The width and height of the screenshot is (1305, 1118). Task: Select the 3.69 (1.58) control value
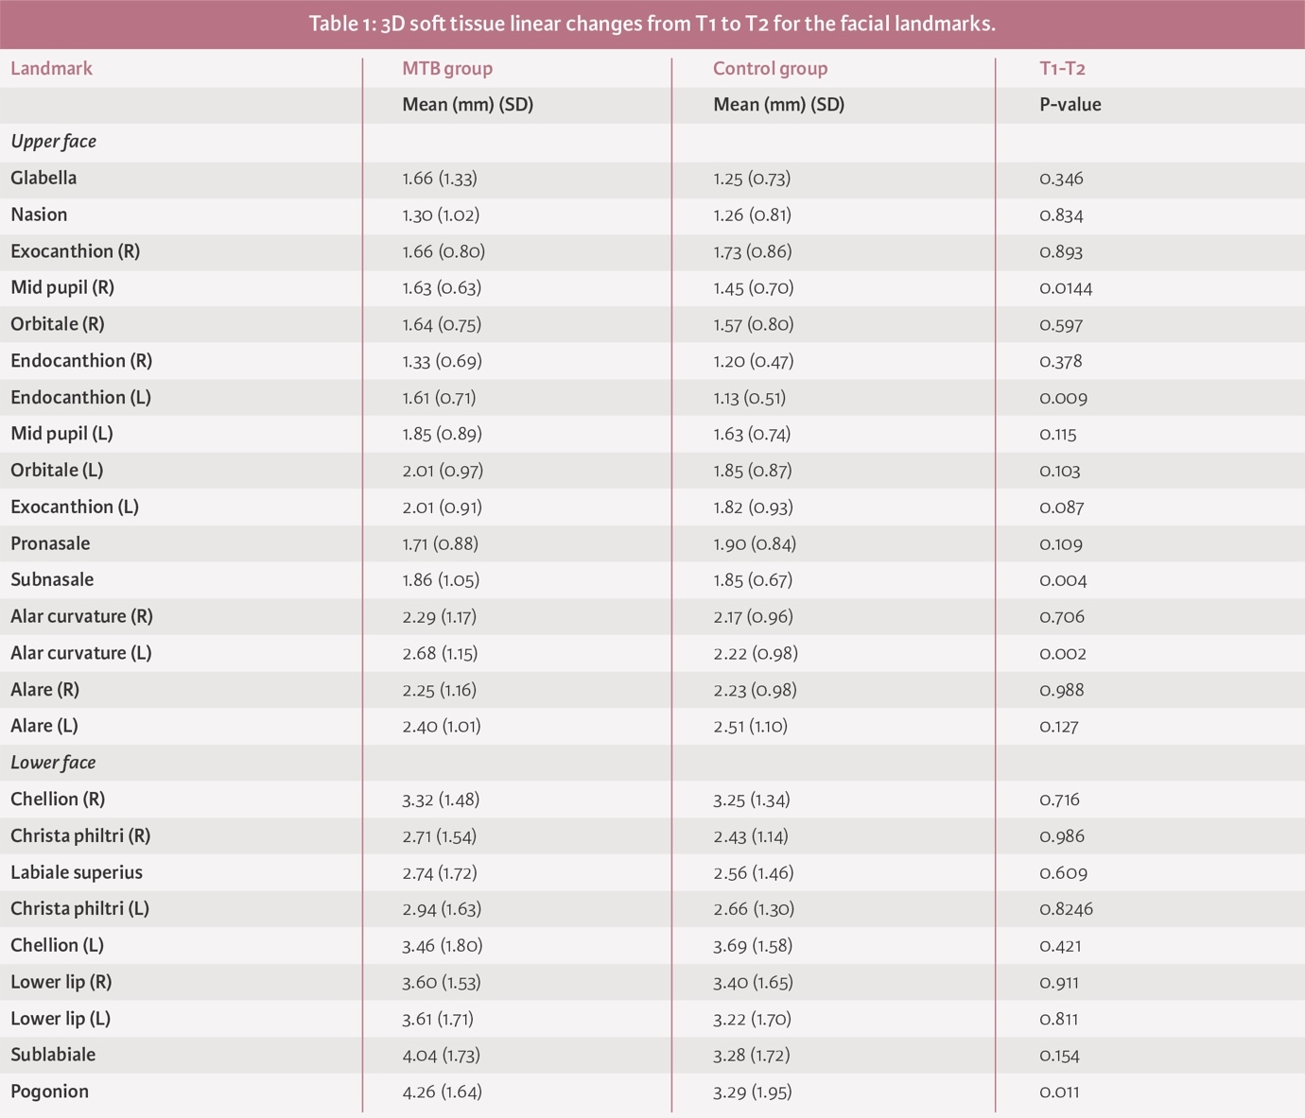click(753, 945)
